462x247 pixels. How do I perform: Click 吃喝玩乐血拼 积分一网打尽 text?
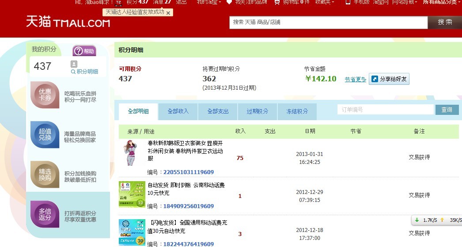click(80, 97)
